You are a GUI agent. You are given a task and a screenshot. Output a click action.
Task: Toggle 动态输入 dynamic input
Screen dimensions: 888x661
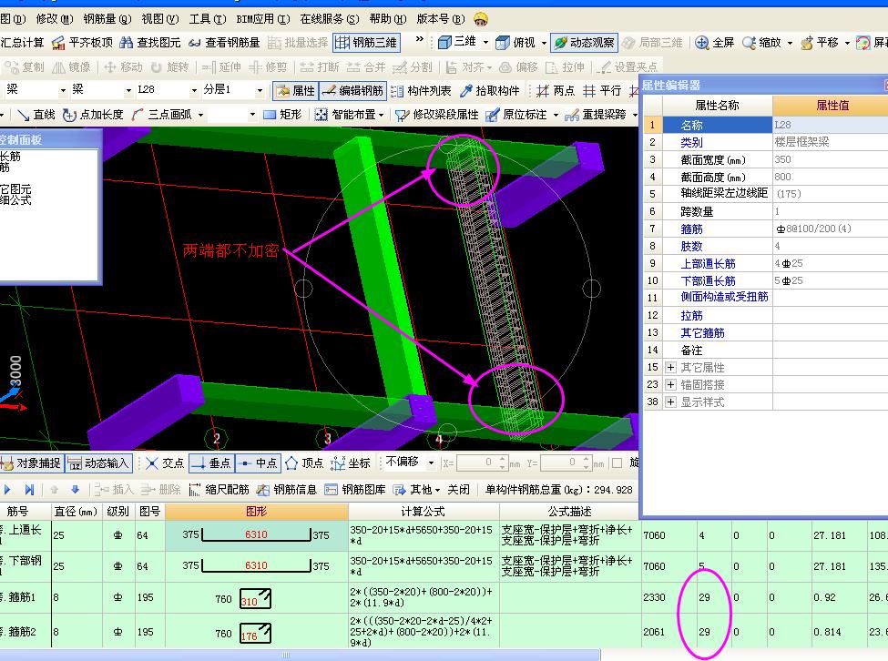click(x=99, y=463)
